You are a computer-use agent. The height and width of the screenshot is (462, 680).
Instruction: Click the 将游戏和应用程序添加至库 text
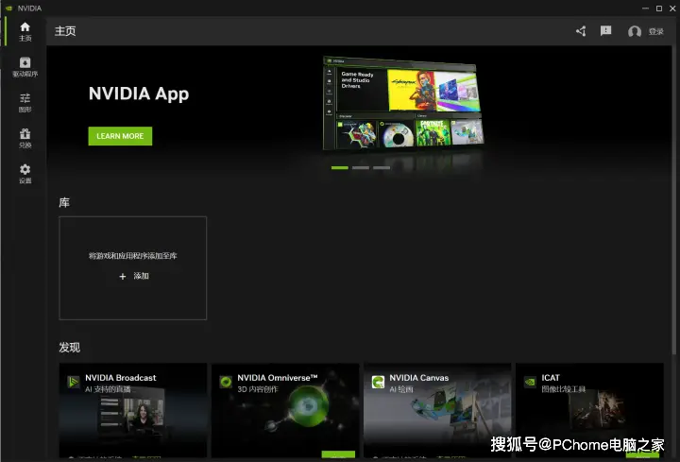click(x=133, y=255)
